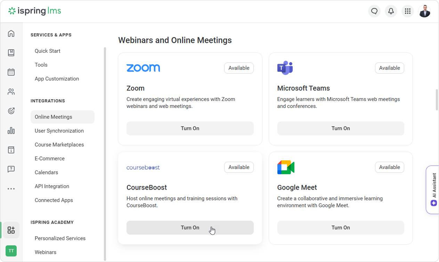The width and height of the screenshot is (439, 262).
Task: Turn on Microsoft Teams integration
Action: tap(340, 128)
